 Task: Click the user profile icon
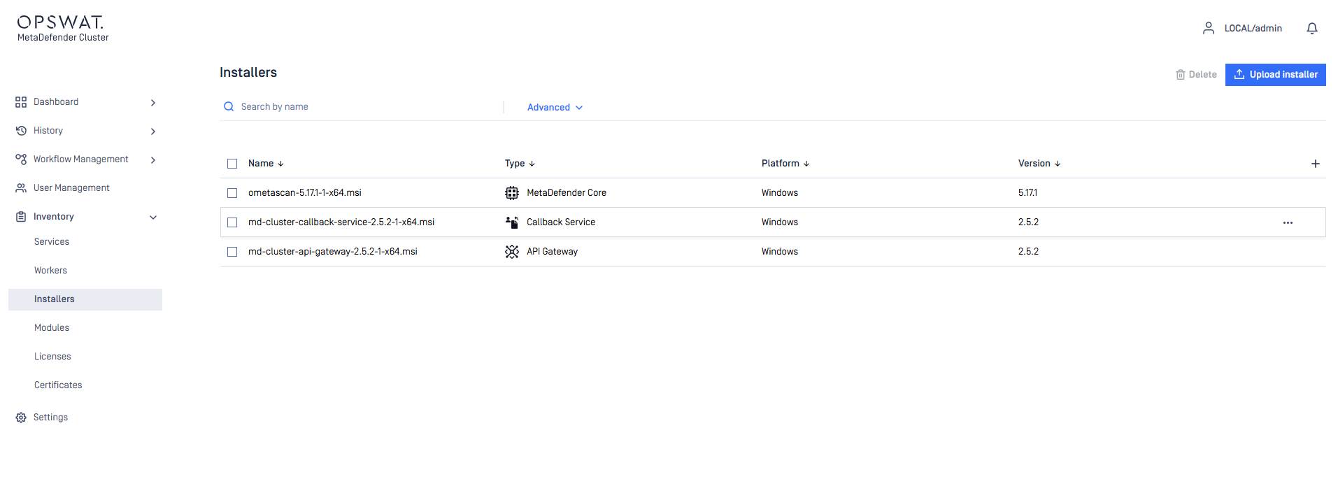[1208, 28]
